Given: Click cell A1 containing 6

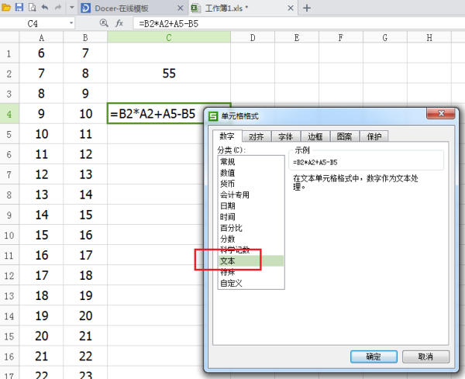Looking at the screenshot, I should point(41,53).
